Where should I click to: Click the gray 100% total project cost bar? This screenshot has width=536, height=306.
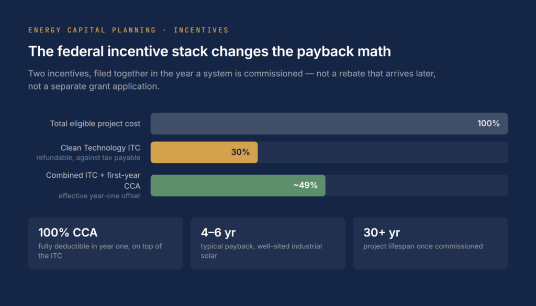[329, 123]
